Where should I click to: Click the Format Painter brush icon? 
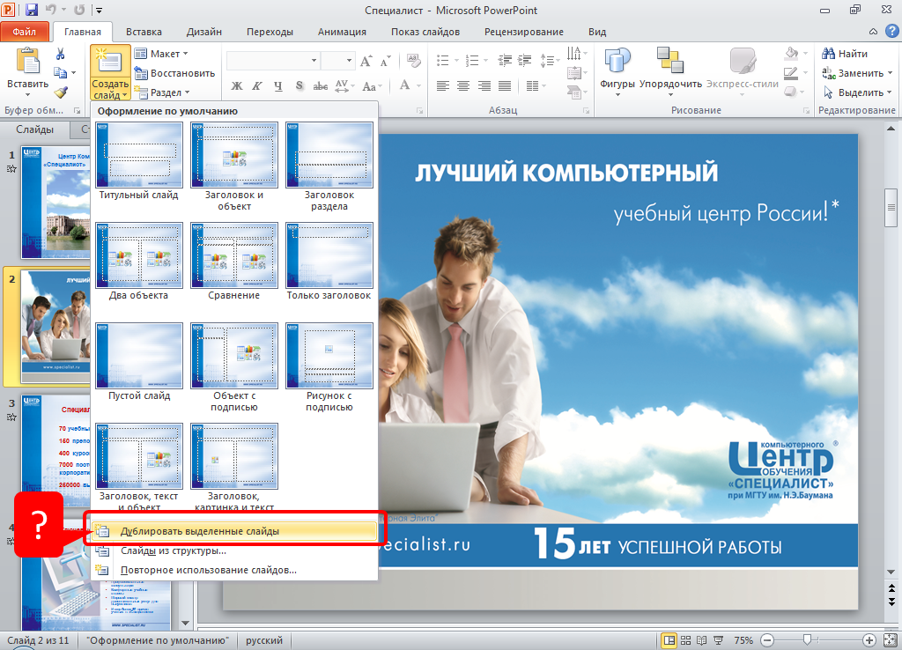click(61, 92)
